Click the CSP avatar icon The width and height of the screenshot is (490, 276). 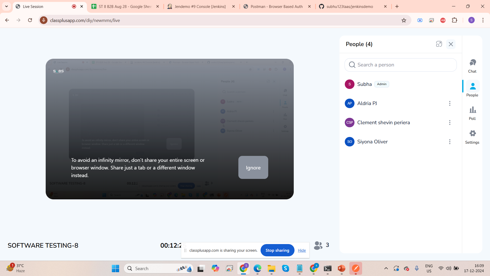point(349,123)
